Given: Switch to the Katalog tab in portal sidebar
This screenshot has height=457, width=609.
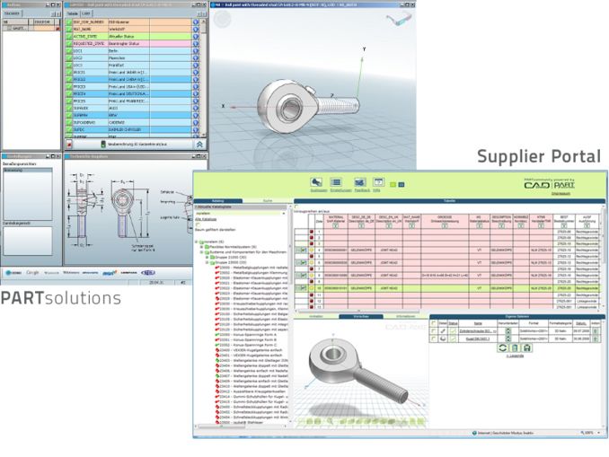Looking at the screenshot, I should click(x=218, y=201).
